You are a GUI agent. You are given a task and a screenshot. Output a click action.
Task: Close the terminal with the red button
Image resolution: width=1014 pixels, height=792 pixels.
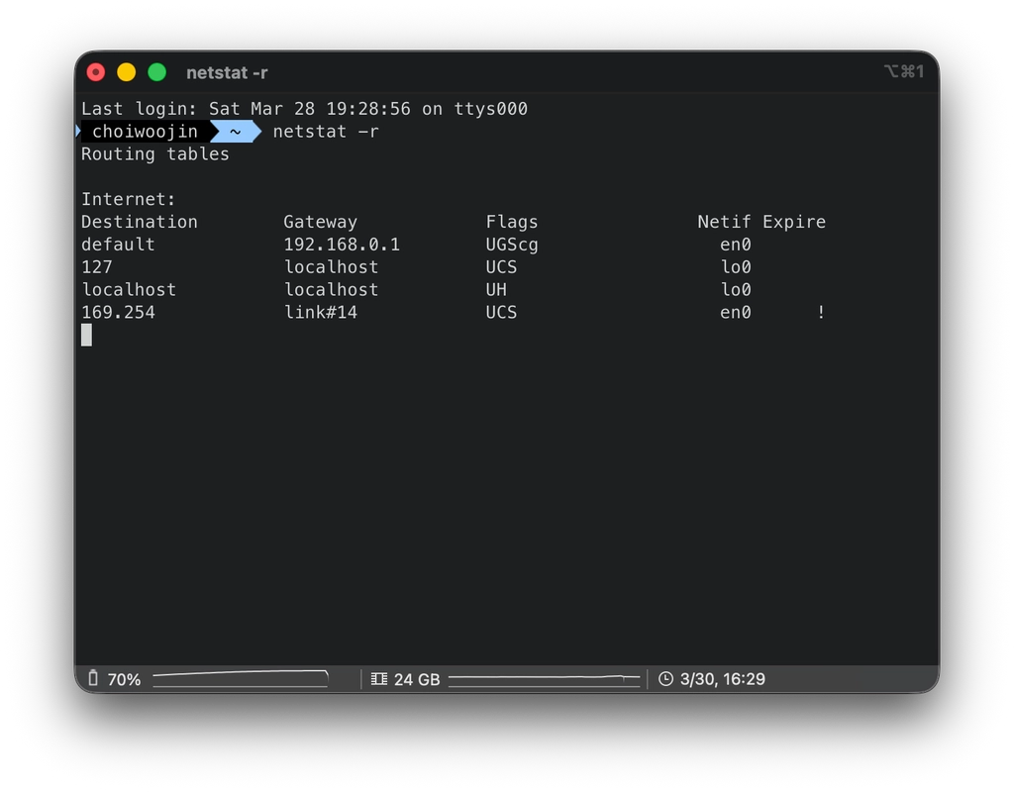[96, 72]
